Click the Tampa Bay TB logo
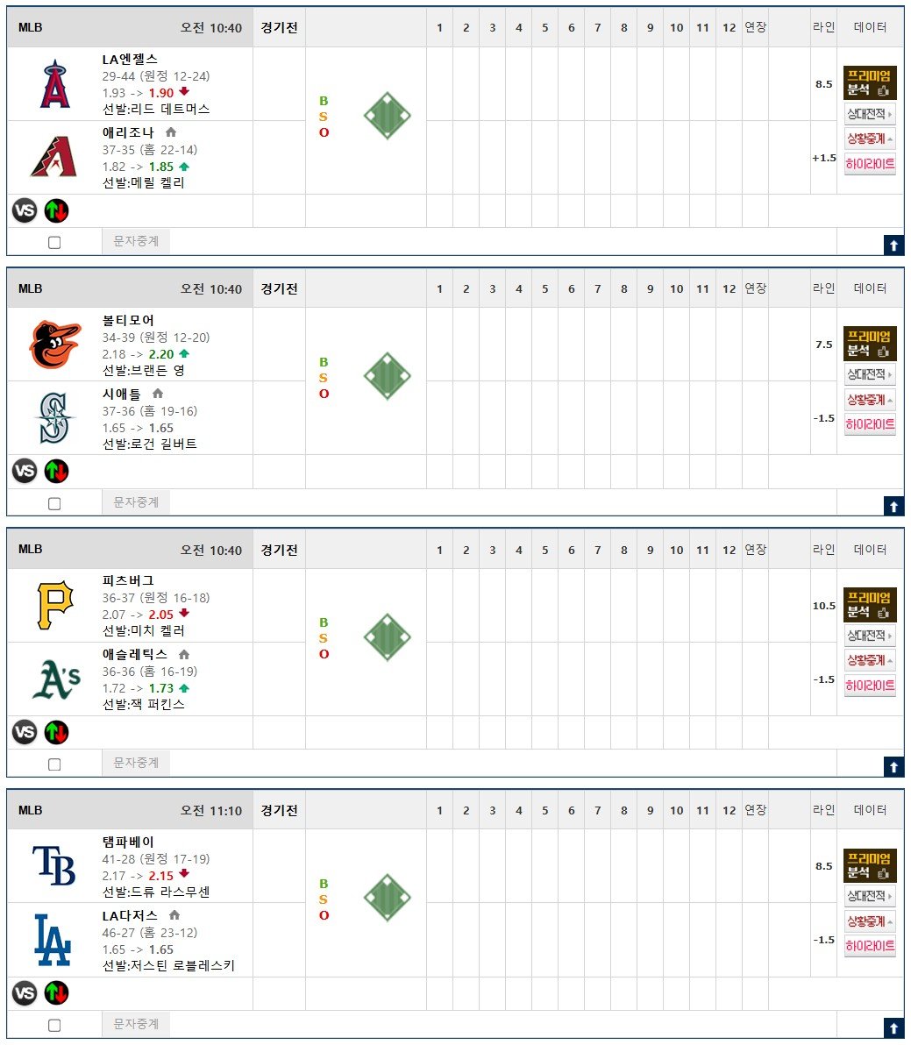This screenshot has height=1045, width=911. (54, 865)
